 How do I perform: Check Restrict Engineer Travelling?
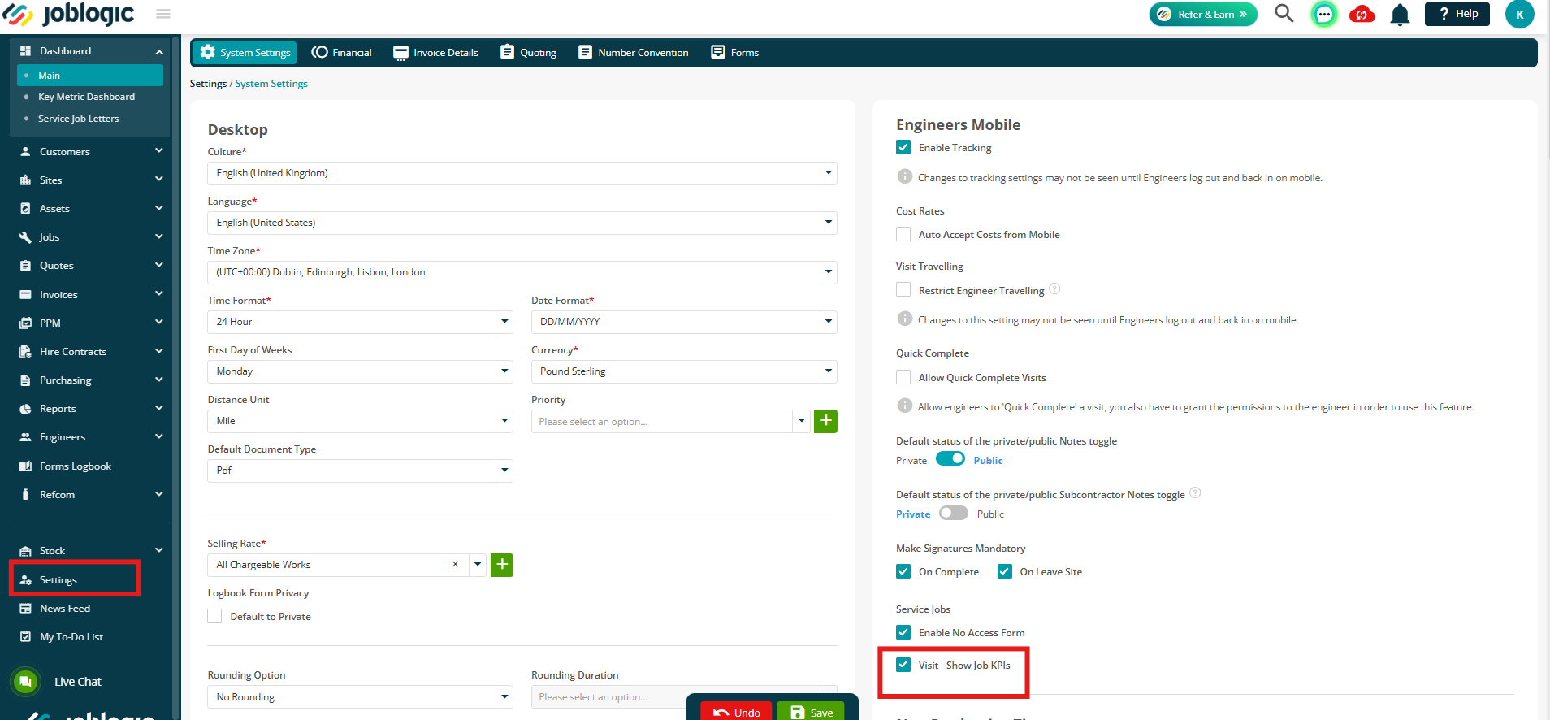coord(903,290)
